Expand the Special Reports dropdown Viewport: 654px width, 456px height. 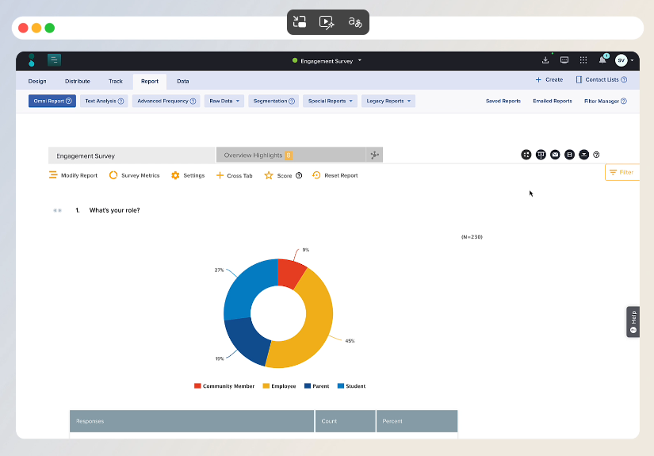coord(331,102)
